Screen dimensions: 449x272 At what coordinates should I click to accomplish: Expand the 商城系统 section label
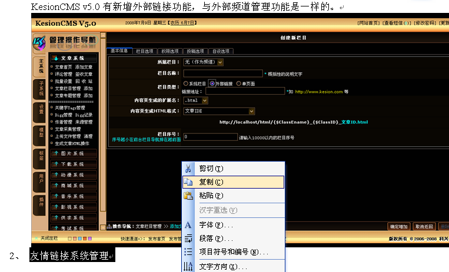[x=72, y=186]
